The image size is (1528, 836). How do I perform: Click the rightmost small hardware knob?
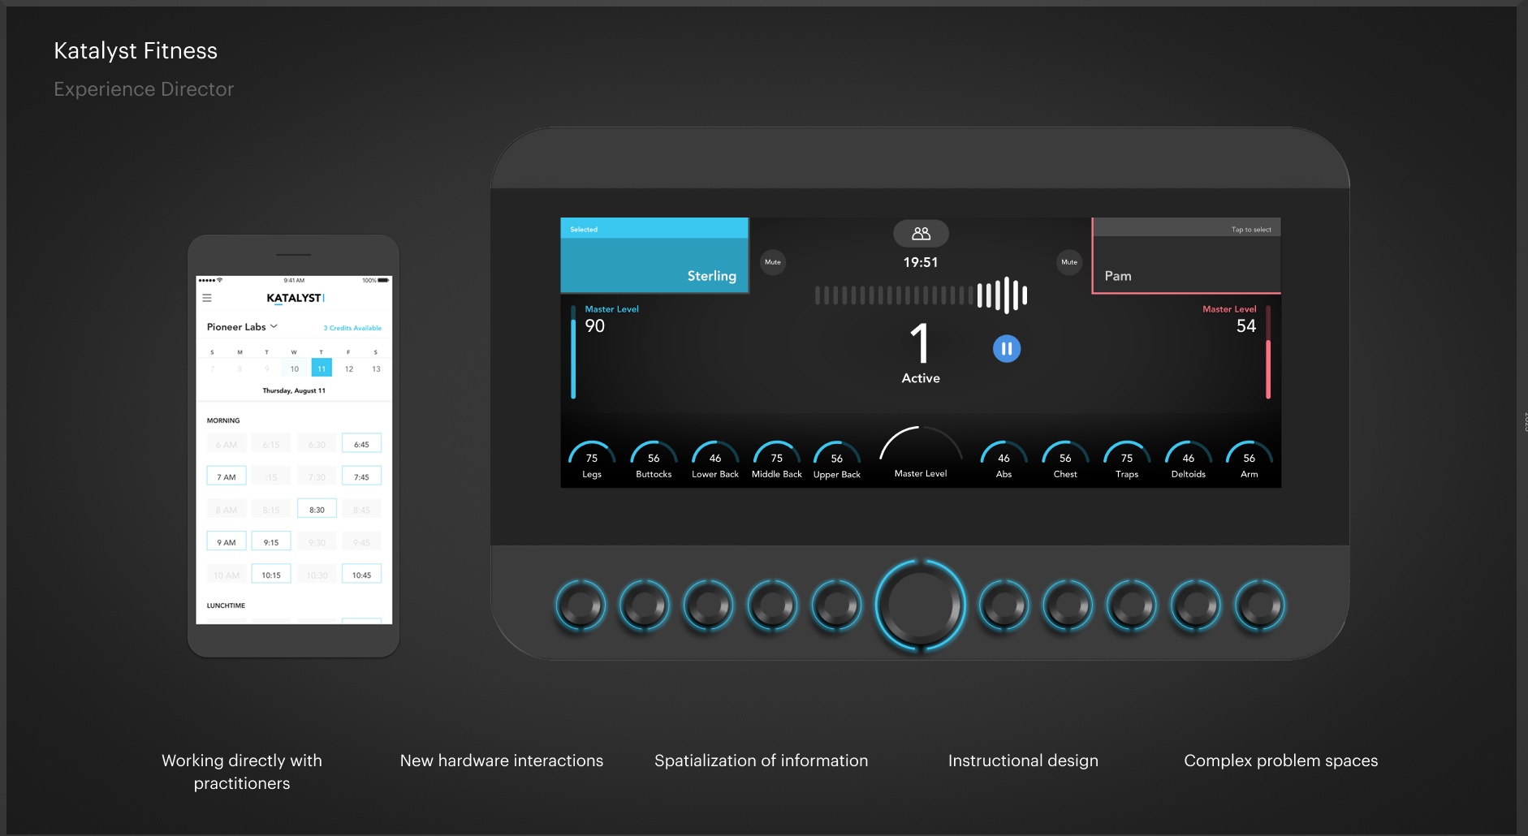click(x=1260, y=605)
